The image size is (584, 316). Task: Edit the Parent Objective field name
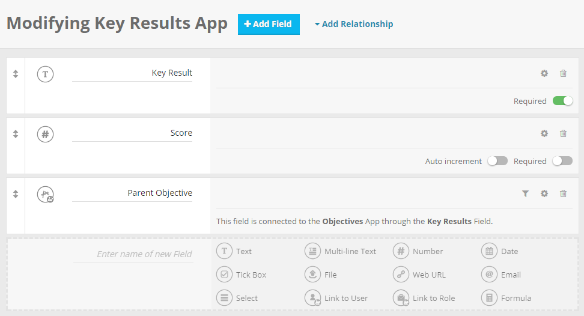click(132, 193)
